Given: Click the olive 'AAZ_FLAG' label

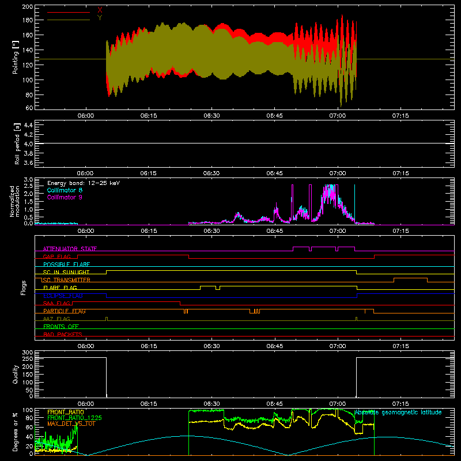Looking at the screenshot, I should coord(56,319).
